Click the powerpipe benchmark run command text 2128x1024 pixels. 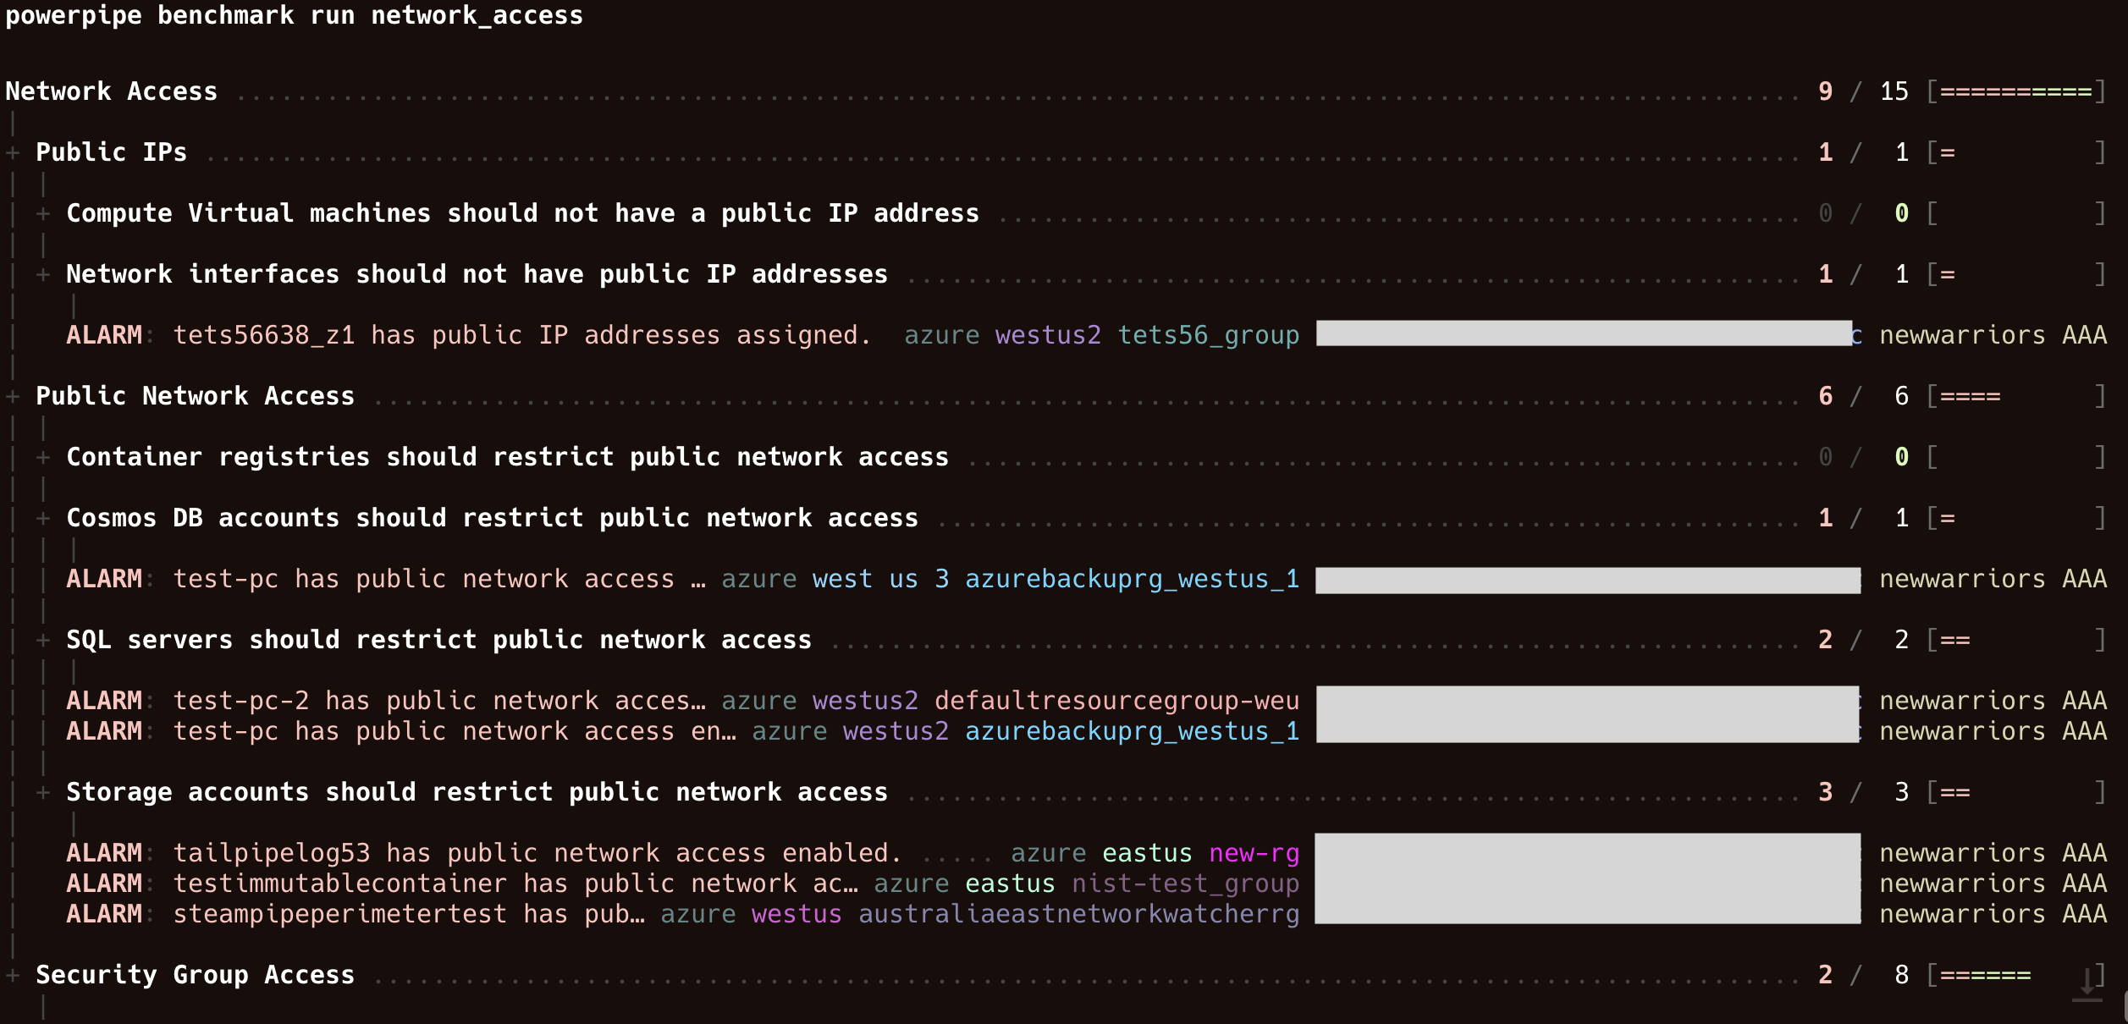(294, 15)
